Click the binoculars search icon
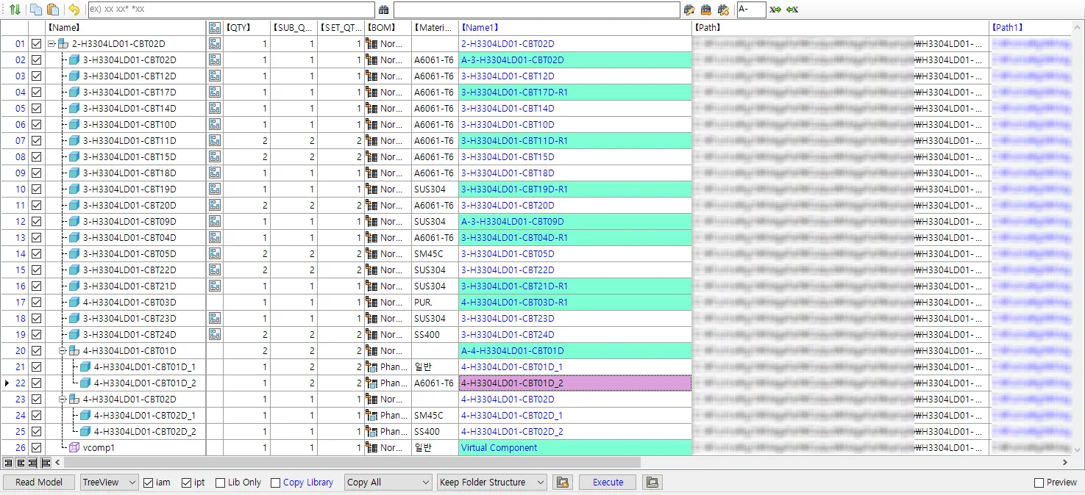Image resolution: width=1085 pixels, height=495 pixels. 383,10
